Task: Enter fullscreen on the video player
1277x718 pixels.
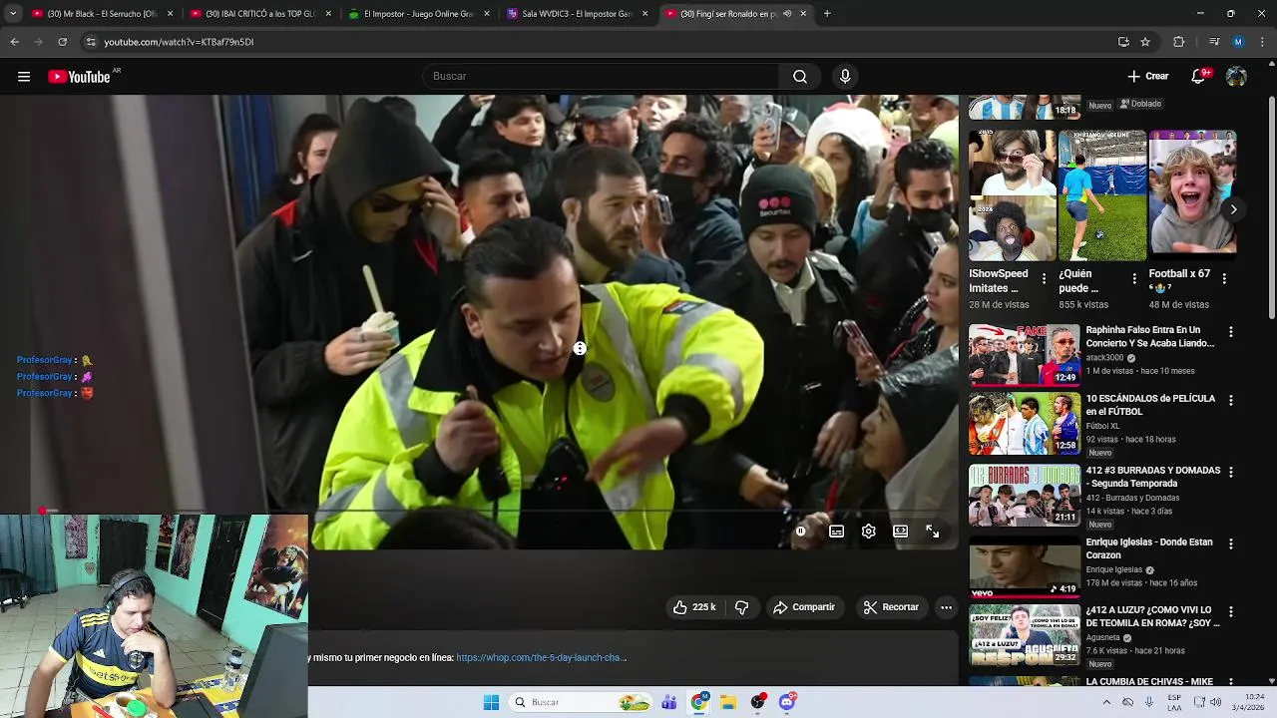Action: [932, 532]
